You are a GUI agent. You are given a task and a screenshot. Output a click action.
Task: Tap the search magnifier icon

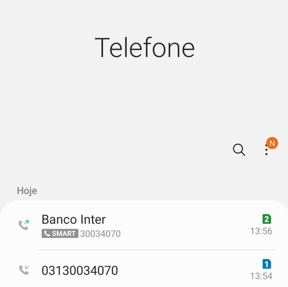pyautogui.click(x=239, y=150)
